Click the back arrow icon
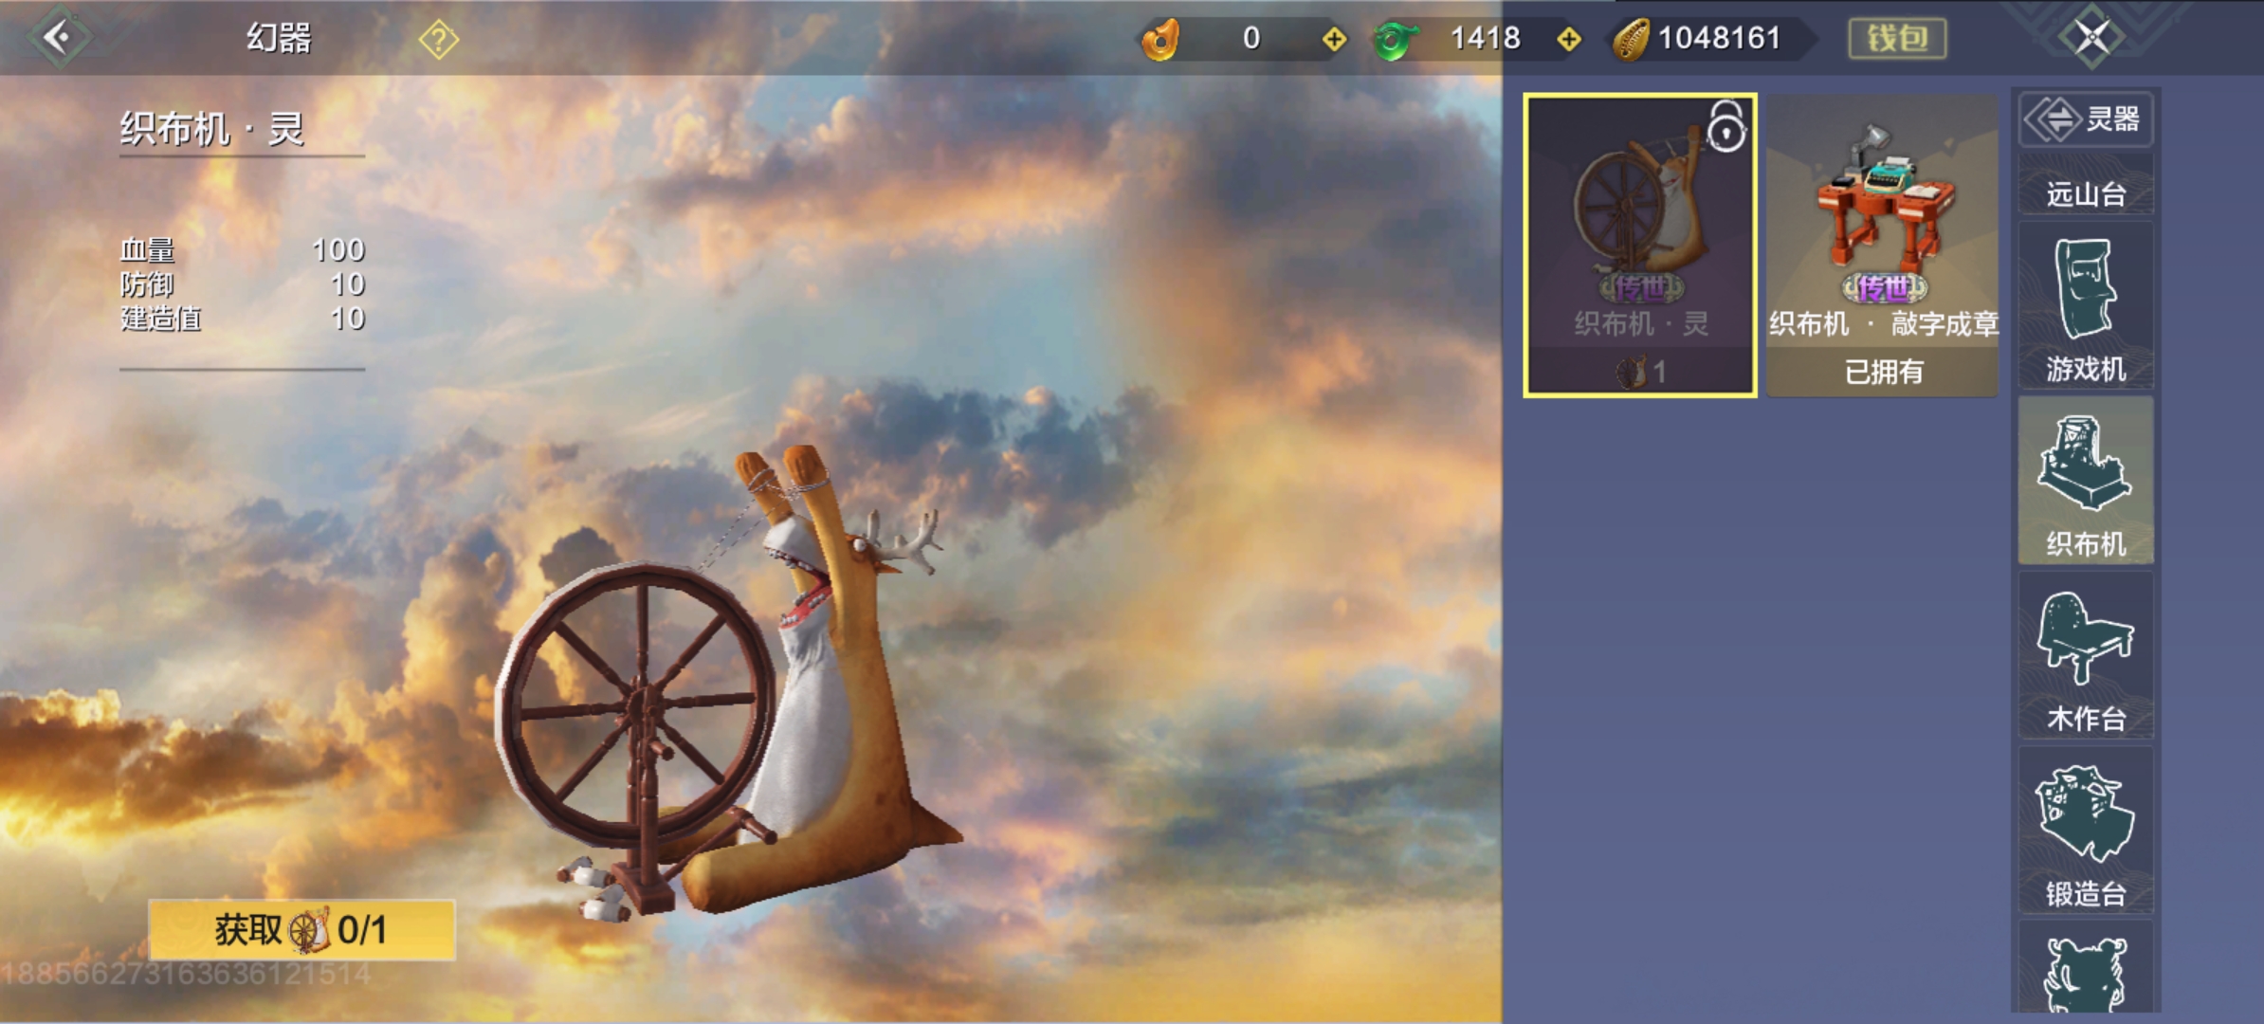The image size is (2264, 1024). pos(59,38)
